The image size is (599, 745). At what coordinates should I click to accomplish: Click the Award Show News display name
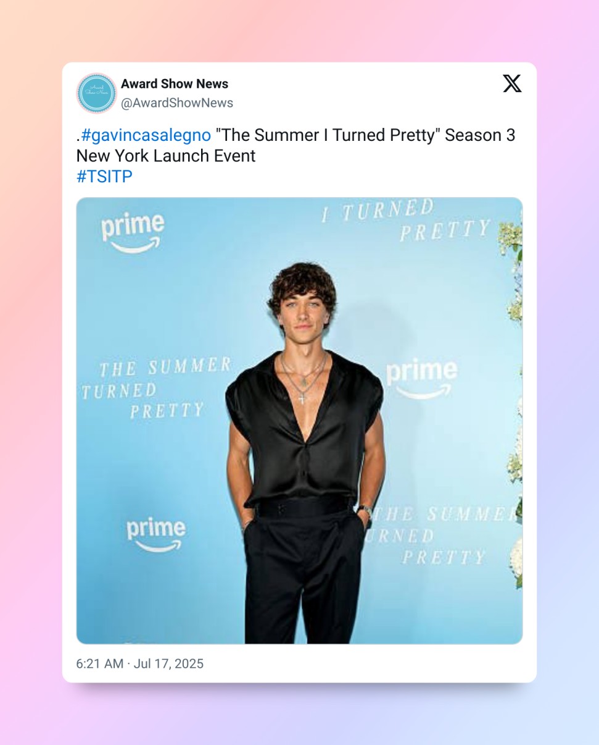pos(175,83)
